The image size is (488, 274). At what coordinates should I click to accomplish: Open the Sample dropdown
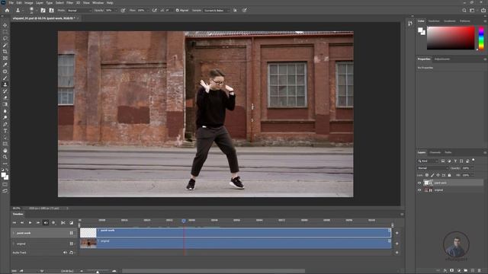click(x=217, y=10)
